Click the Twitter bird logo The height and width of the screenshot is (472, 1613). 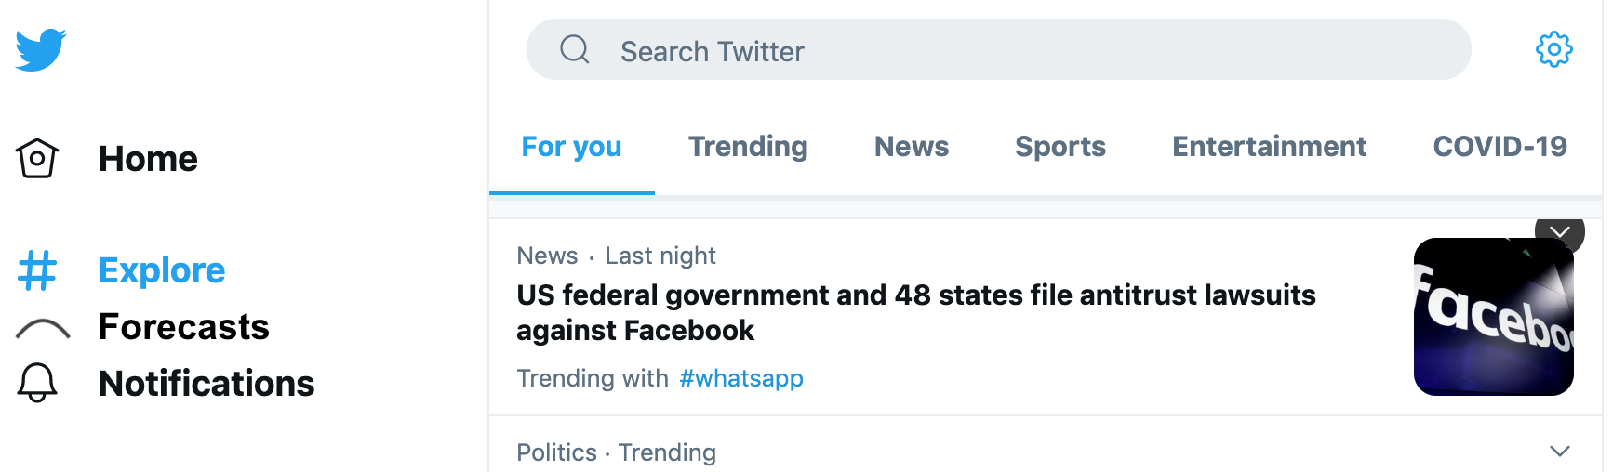[x=40, y=49]
